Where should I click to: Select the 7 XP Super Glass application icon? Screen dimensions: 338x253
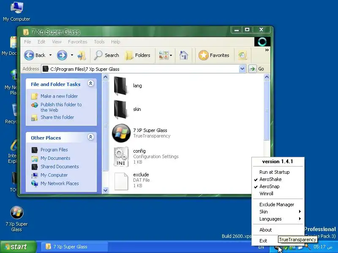pos(121,133)
